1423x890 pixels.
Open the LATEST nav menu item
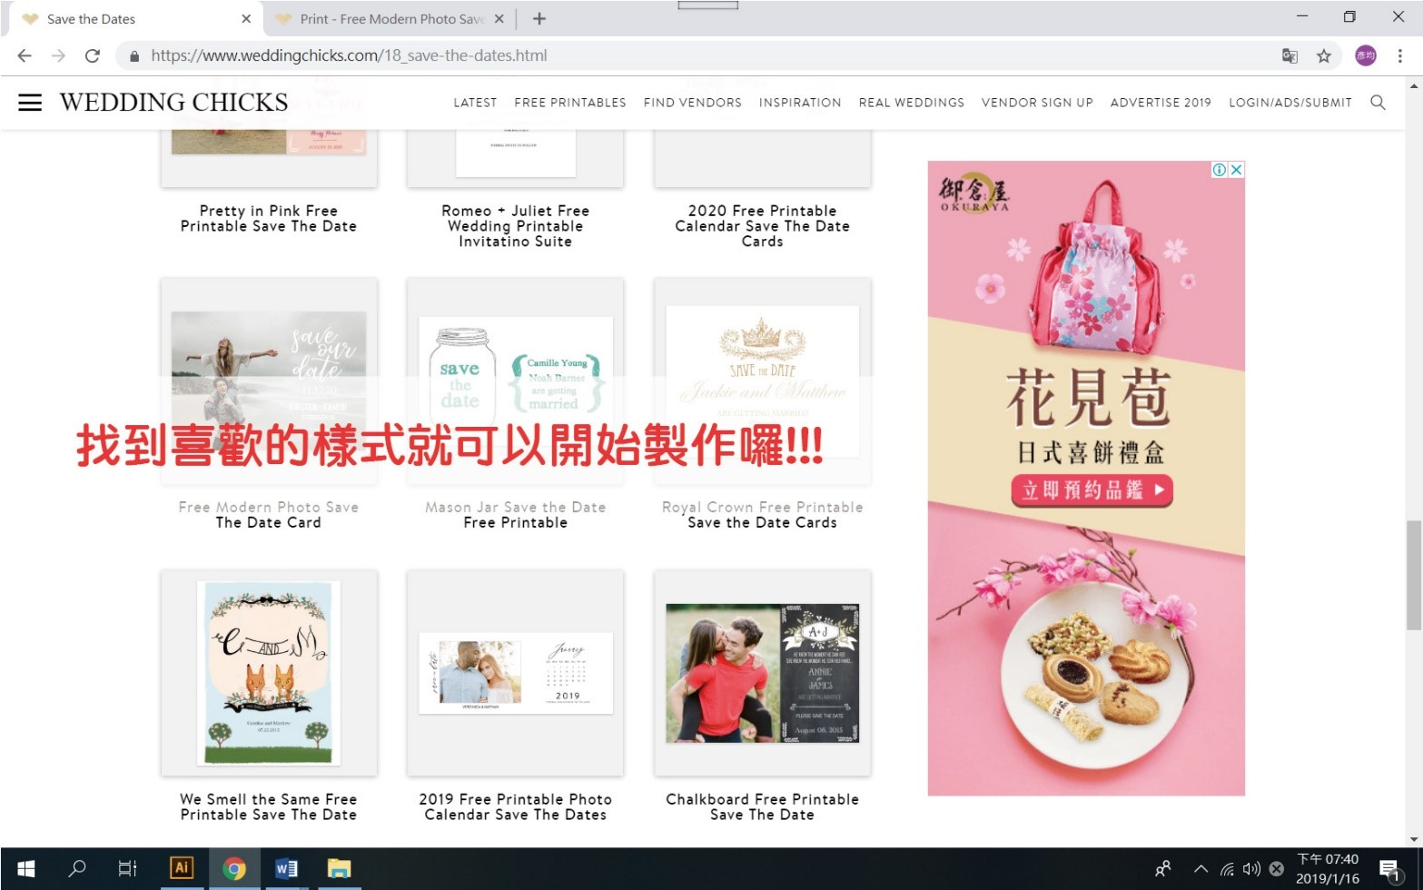(475, 103)
